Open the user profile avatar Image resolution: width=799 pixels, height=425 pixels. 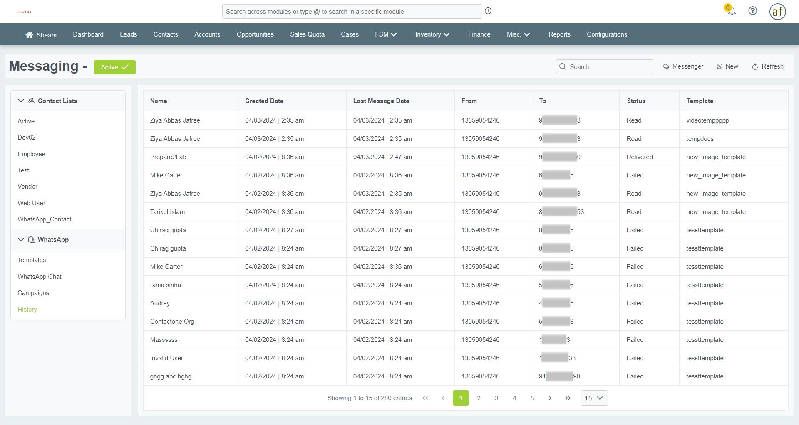pyautogui.click(x=777, y=12)
